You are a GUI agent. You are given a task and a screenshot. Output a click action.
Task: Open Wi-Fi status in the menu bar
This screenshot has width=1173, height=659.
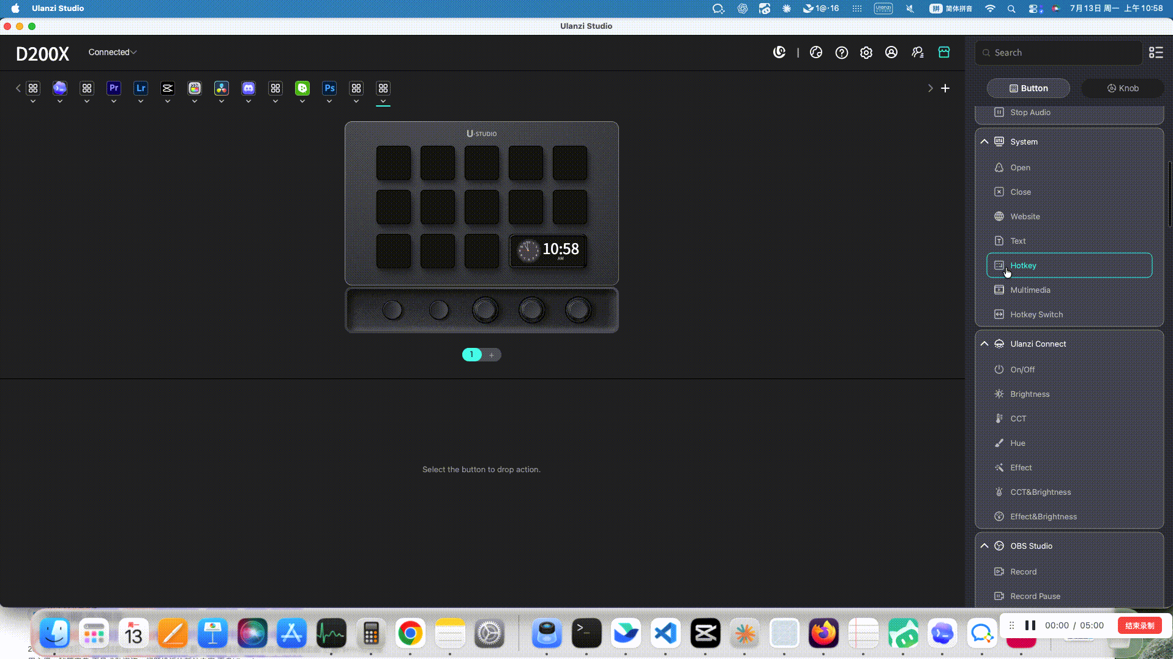[990, 9]
